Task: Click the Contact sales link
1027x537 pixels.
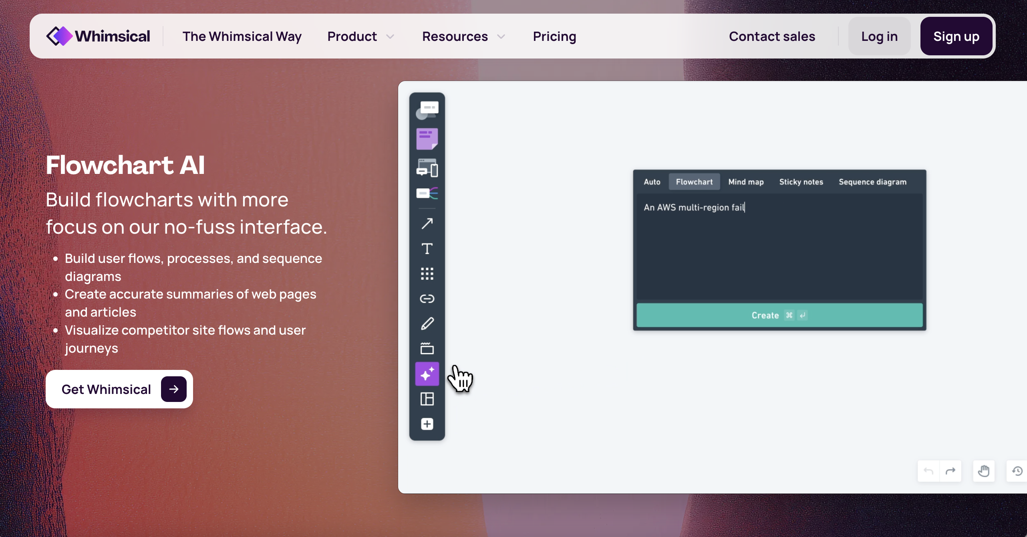Action: [x=772, y=36]
